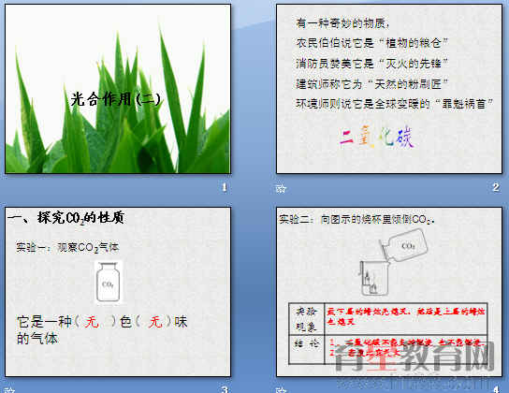Select slide 3 thumbnail 探究CO2的性质

[x=118, y=292]
